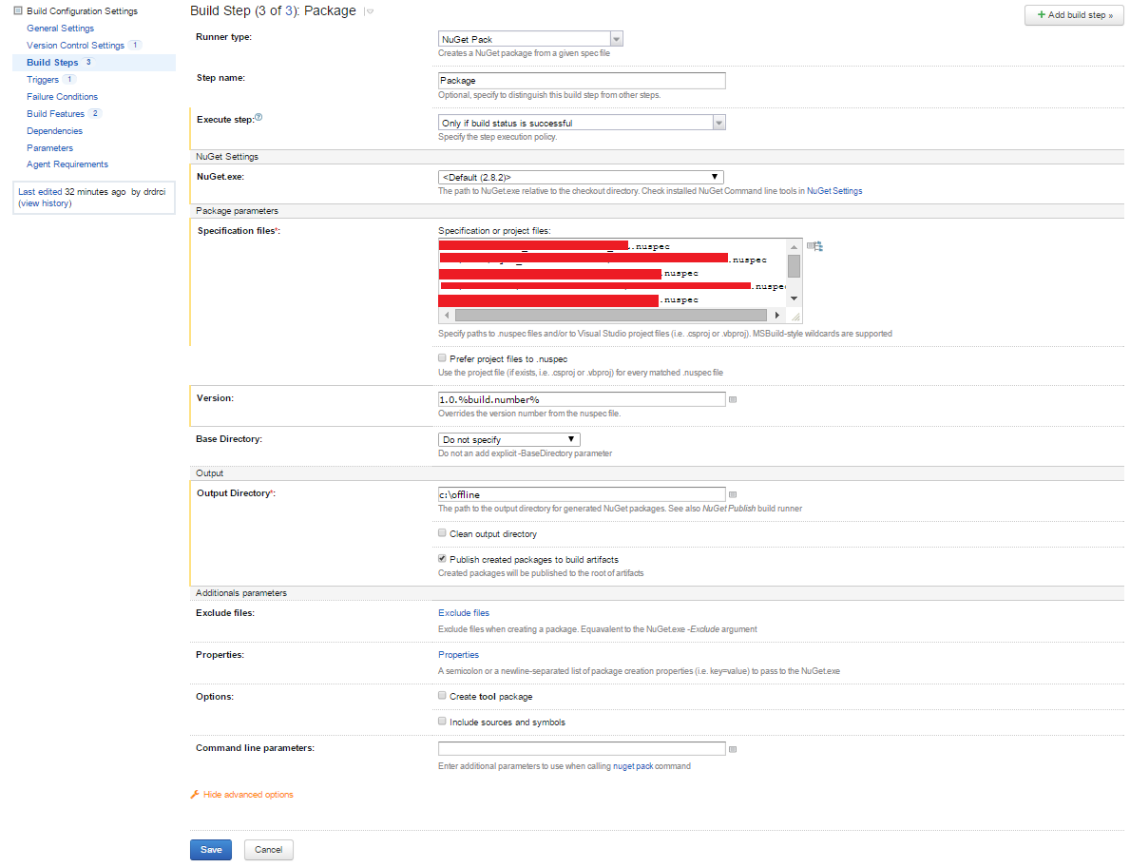Click the wrench icon for advanced options
Screen dimensions: 1130x867
(195, 795)
